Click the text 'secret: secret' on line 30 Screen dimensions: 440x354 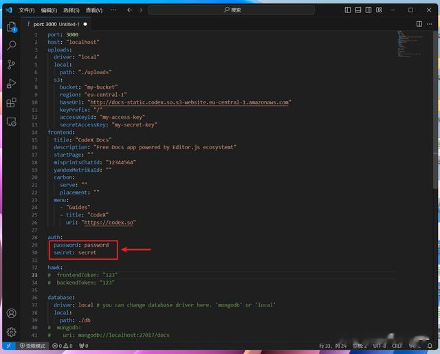[75, 252]
